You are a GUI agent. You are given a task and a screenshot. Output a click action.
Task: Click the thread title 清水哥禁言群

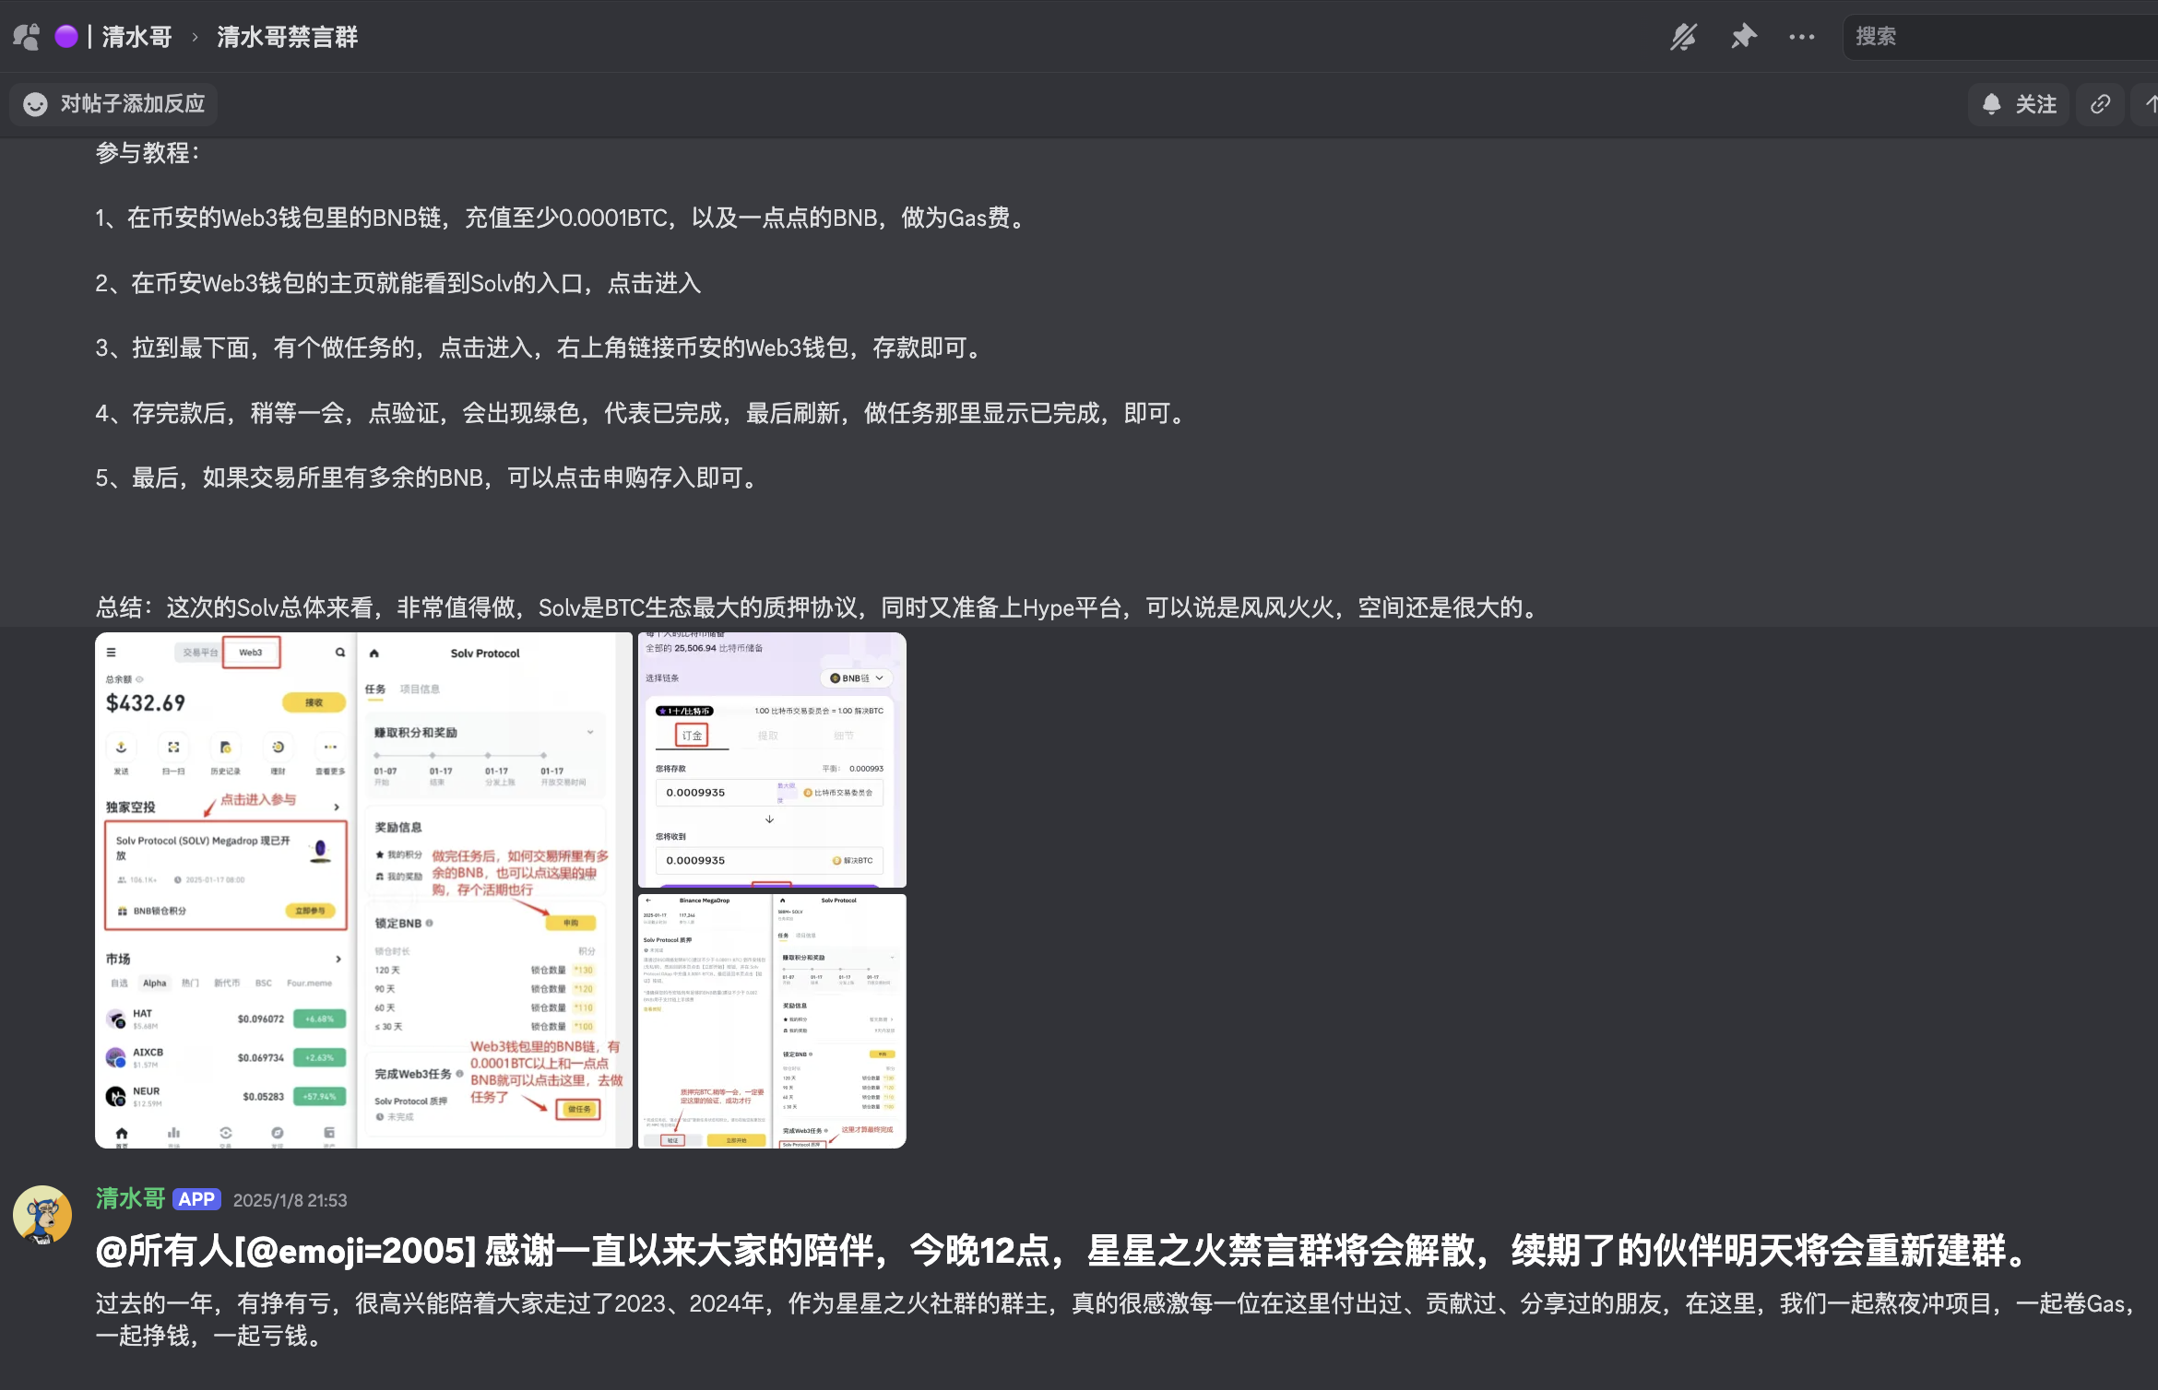pos(286,37)
